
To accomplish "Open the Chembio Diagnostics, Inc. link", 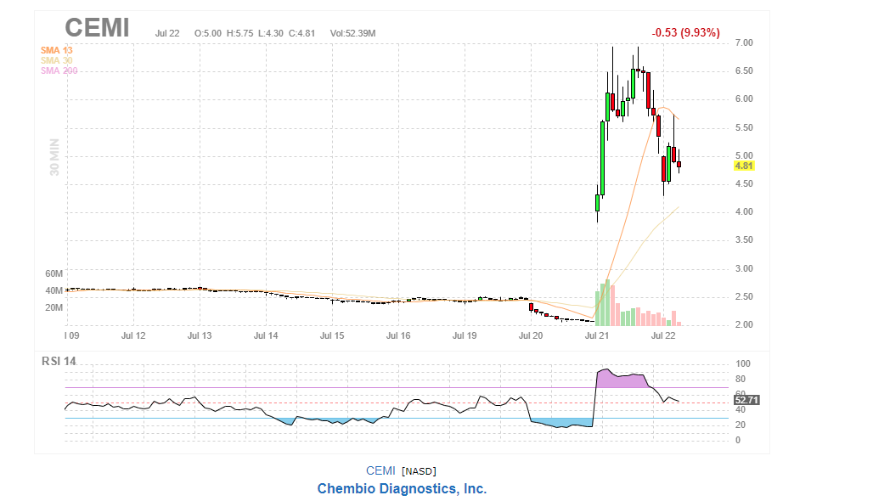I will coord(402,488).
